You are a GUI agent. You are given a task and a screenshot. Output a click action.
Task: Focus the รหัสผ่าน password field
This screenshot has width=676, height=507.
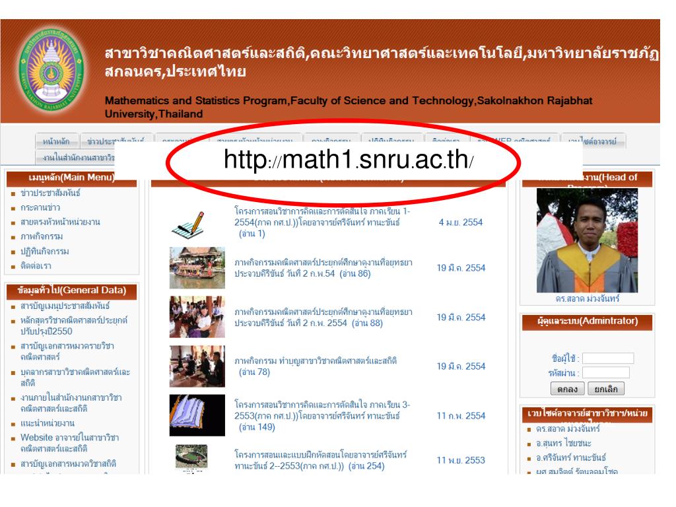(606, 372)
